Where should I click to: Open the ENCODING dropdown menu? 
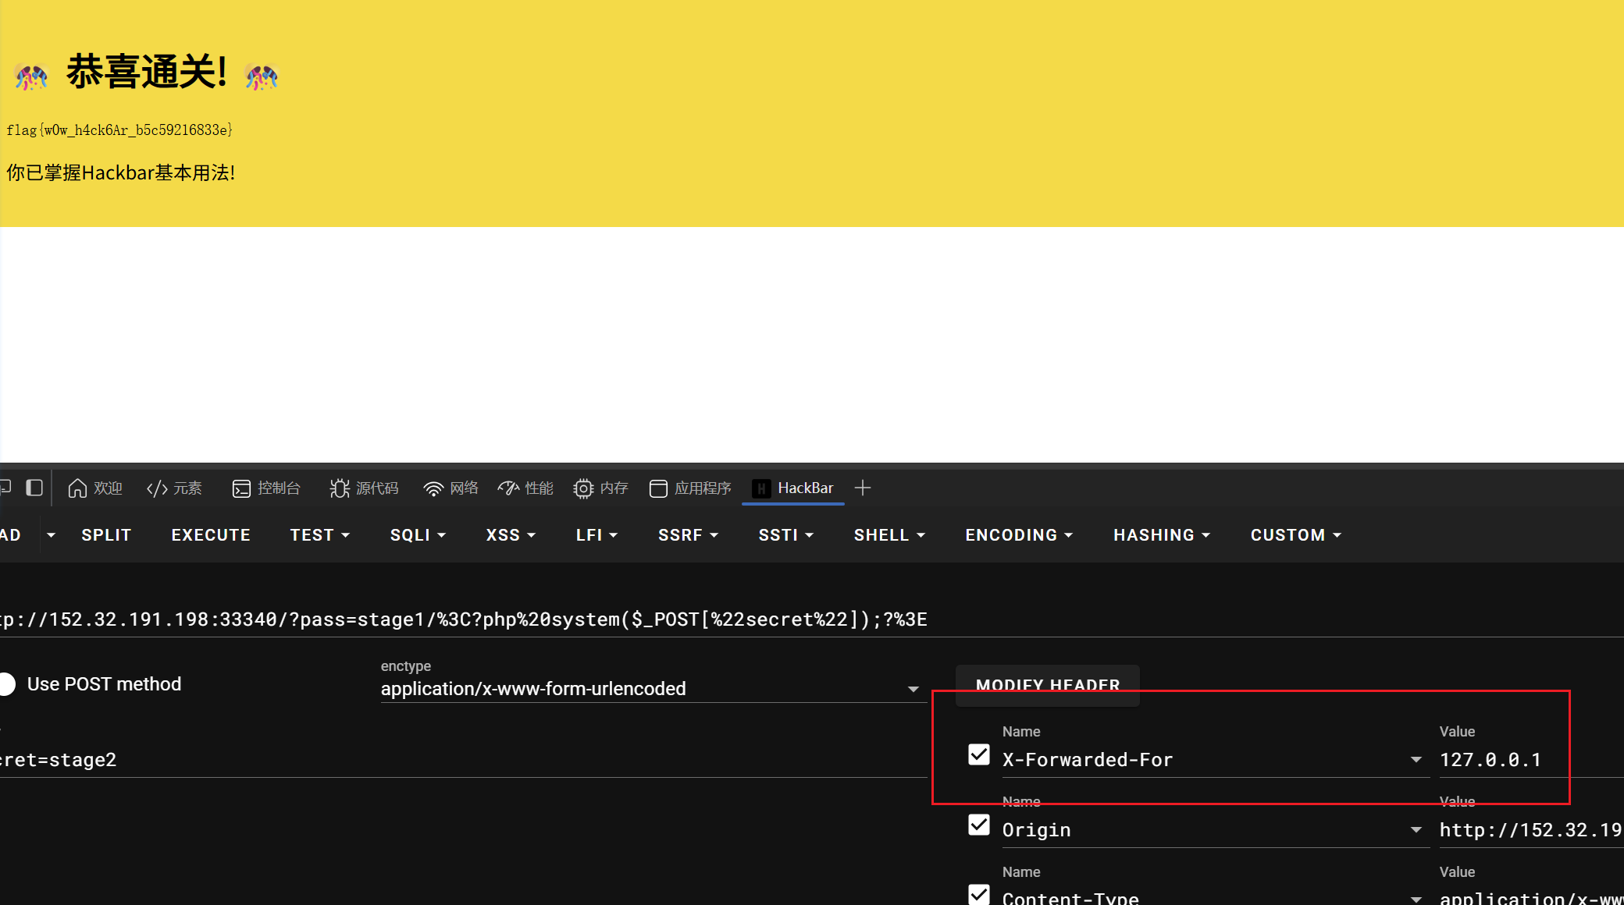point(1019,535)
